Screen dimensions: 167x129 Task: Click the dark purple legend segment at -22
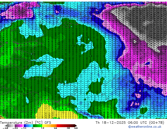[16, 126]
